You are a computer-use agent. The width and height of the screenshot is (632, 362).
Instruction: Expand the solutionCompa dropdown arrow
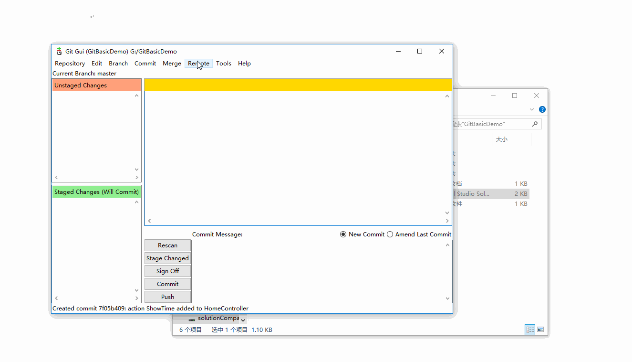tap(243, 319)
